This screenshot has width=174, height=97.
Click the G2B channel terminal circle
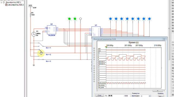(94, 48)
